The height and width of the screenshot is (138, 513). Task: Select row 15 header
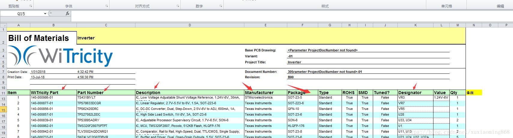point(3,110)
